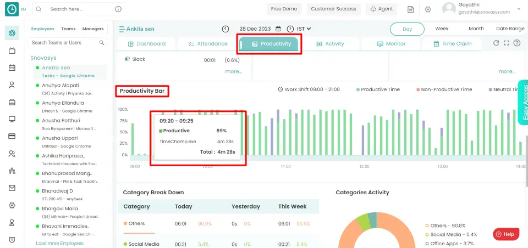Select employee Bharadwaj D

click(x=70, y=195)
